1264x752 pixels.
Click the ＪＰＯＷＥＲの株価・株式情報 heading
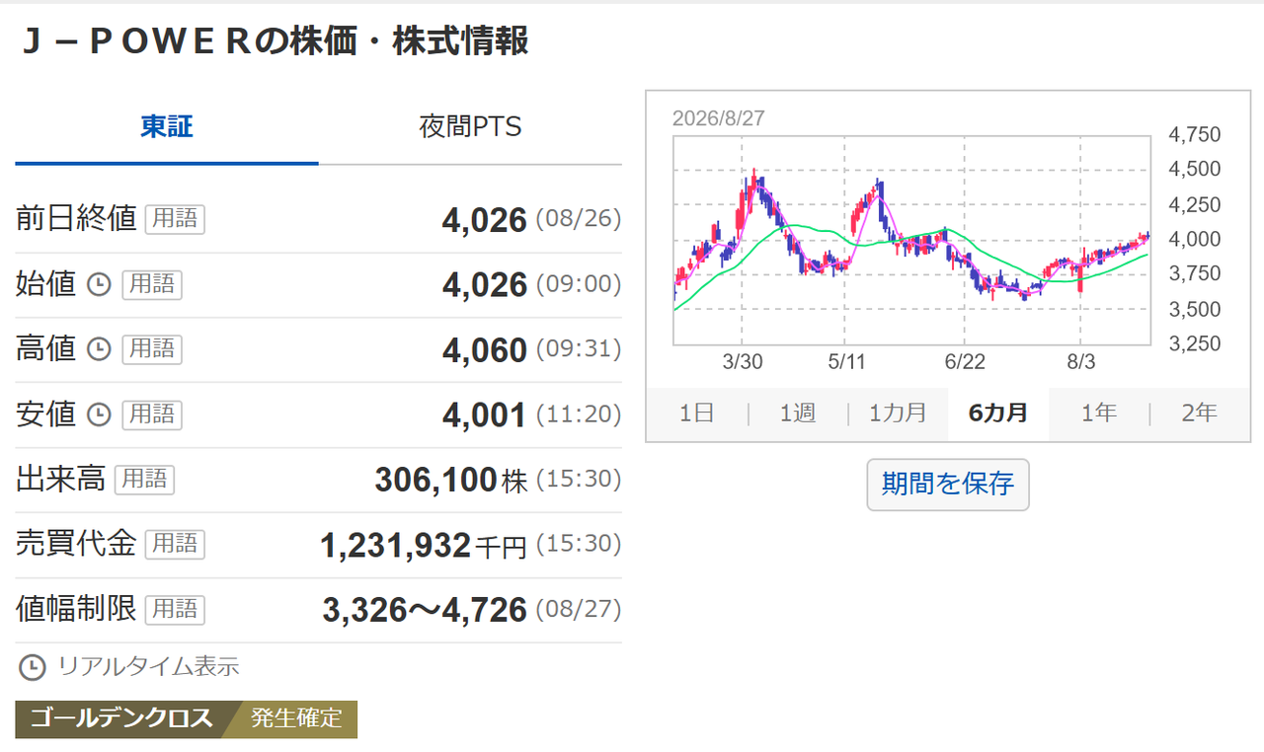(x=274, y=42)
